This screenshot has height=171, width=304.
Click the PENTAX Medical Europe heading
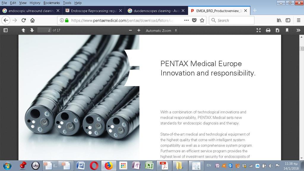(201, 64)
